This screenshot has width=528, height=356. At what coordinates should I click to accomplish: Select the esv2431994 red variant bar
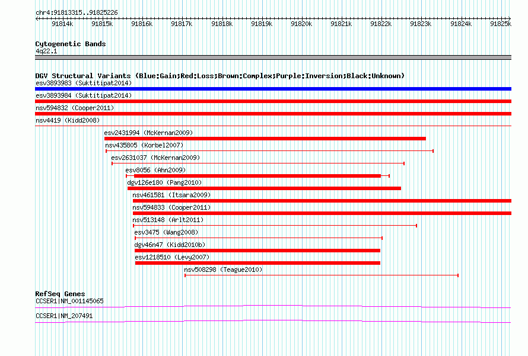265,139
